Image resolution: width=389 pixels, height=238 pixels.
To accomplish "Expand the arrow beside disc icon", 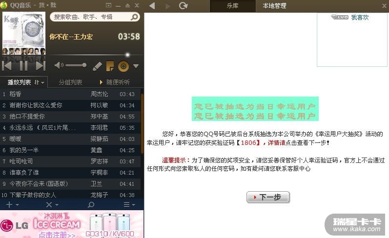I will pyautogui.click(x=136, y=66).
